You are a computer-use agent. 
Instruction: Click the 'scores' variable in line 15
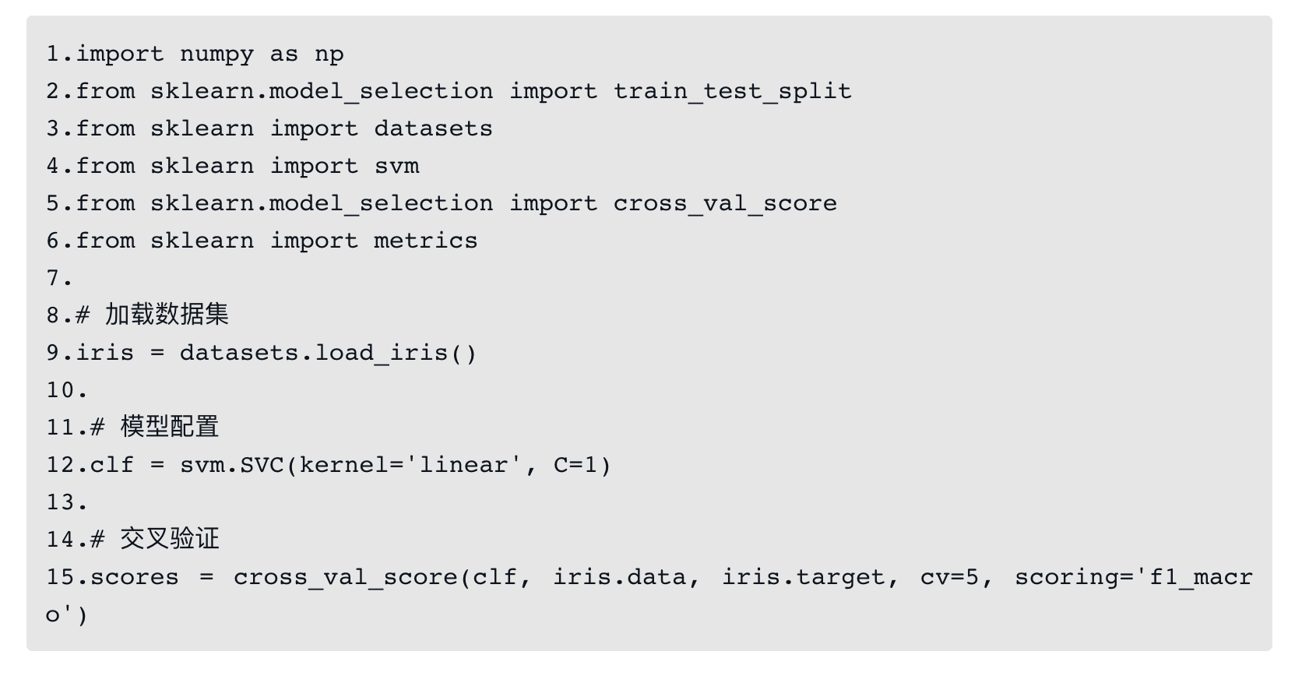pos(134,577)
